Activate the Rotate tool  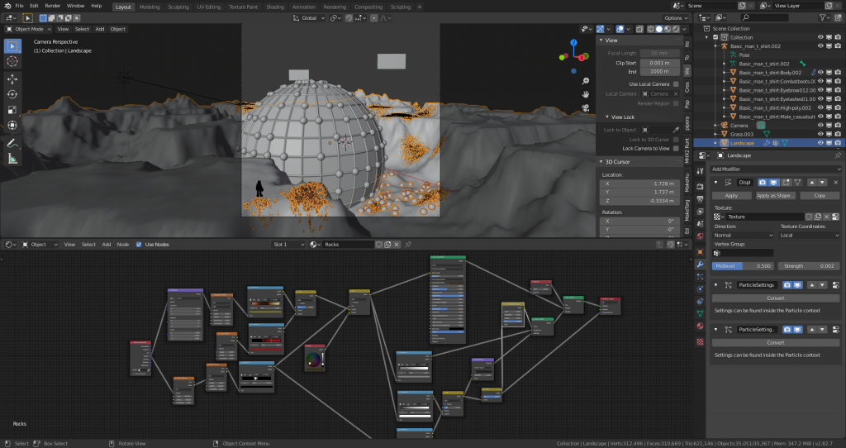click(13, 94)
